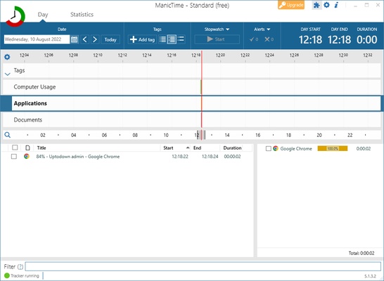Select the Documents timeline
Viewport: 384px width, 281px height.
192,120
